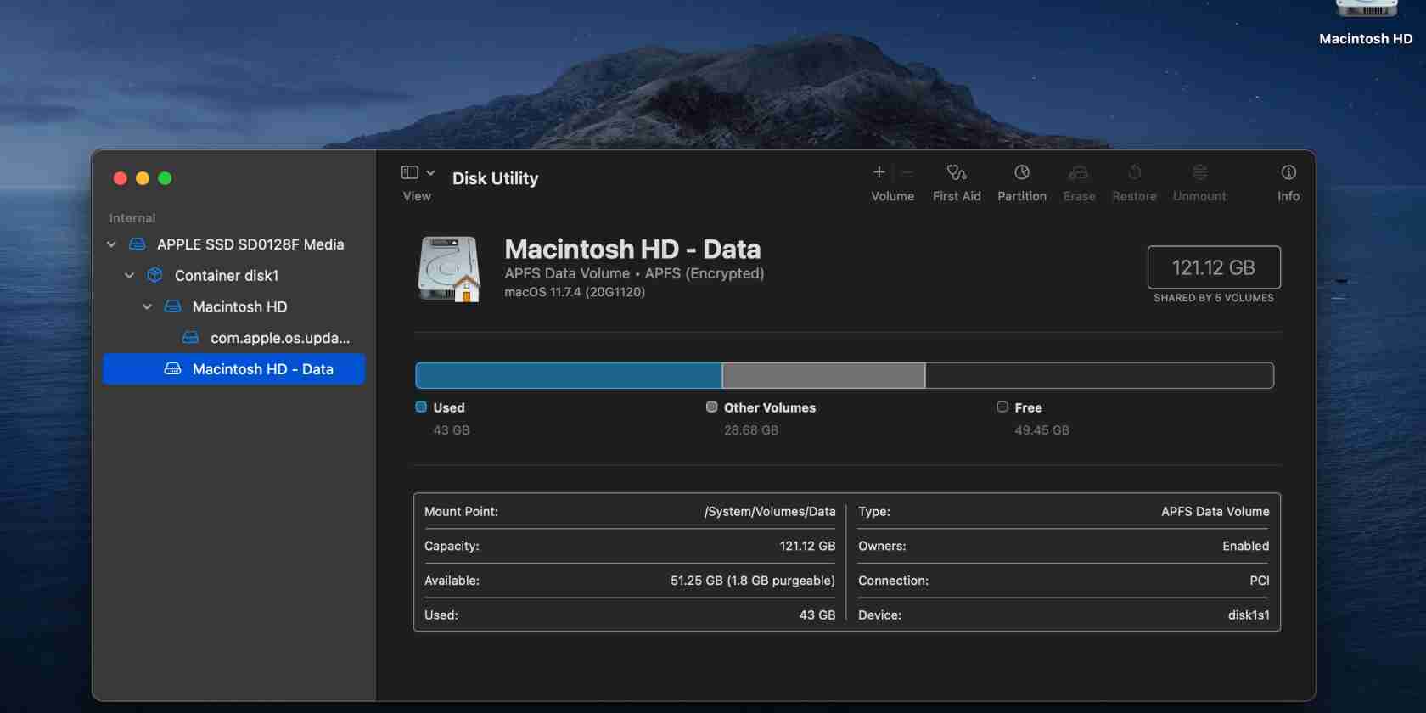
Task: Click the View label in toolbar
Action: click(417, 196)
